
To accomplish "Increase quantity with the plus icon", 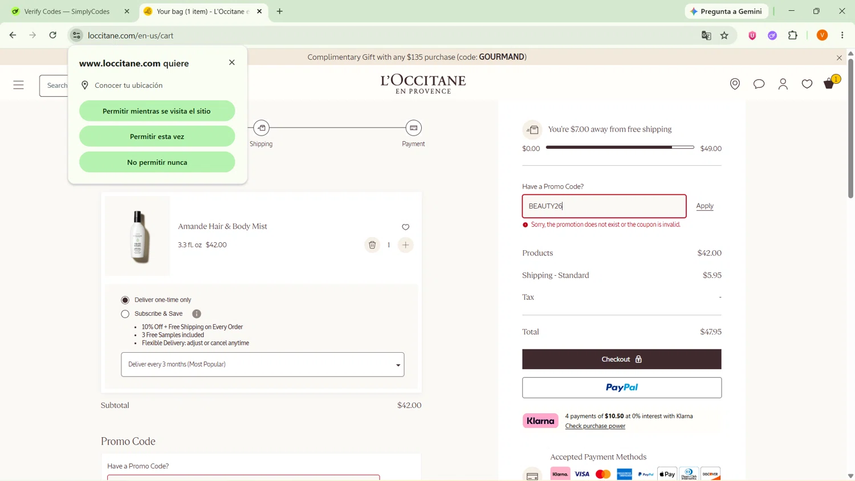I will click(x=405, y=245).
